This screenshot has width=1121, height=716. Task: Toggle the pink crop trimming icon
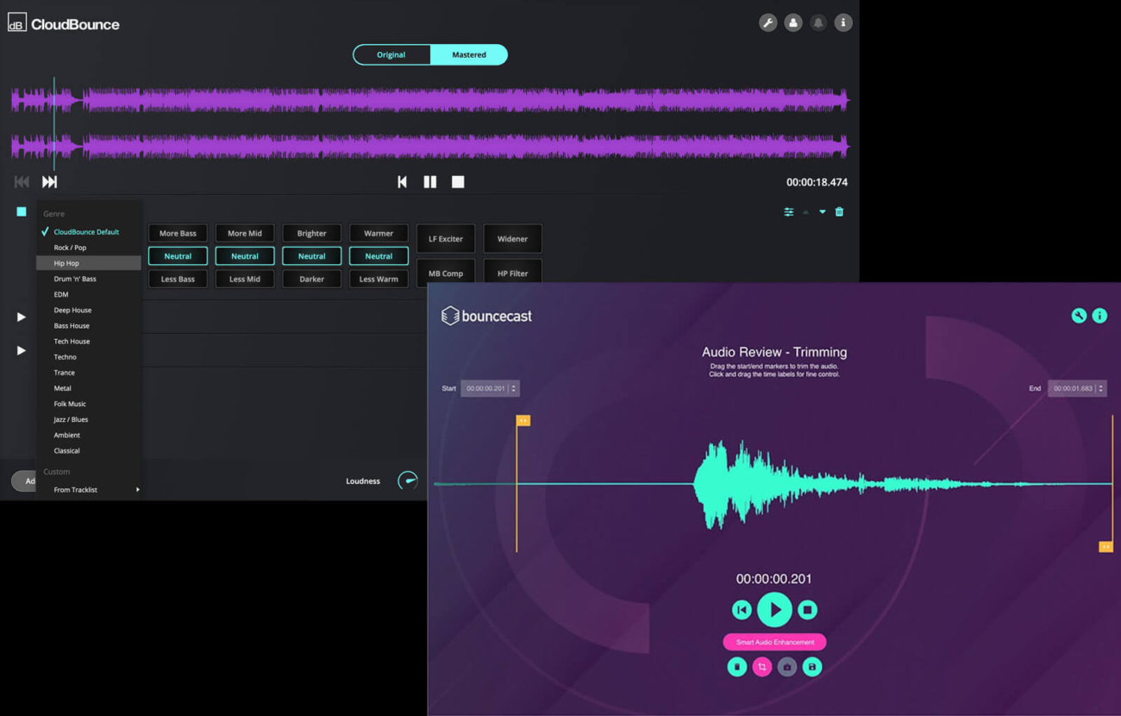[761, 667]
